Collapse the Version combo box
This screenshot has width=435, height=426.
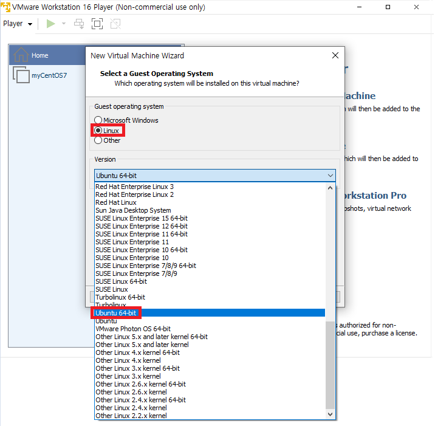coord(330,176)
